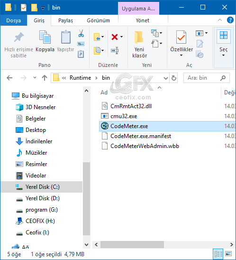236x260 pixels.
Task: Click the blue help question mark icon
Action: (230, 20)
